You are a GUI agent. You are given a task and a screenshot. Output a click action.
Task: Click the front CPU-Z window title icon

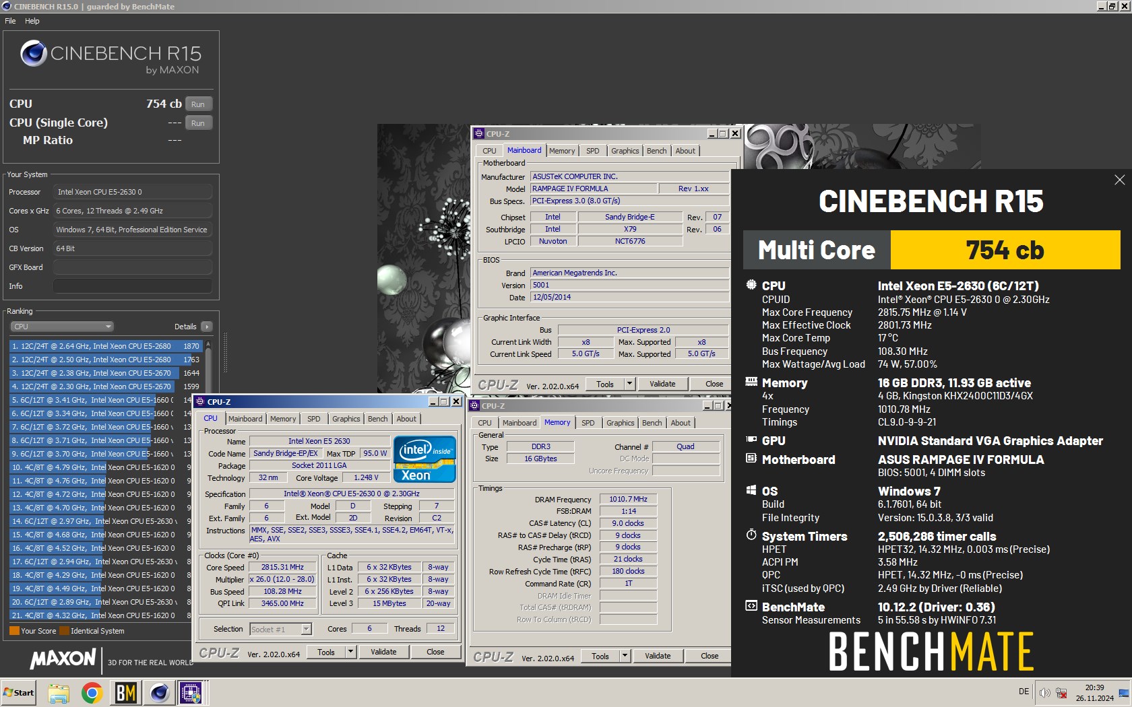pos(200,401)
